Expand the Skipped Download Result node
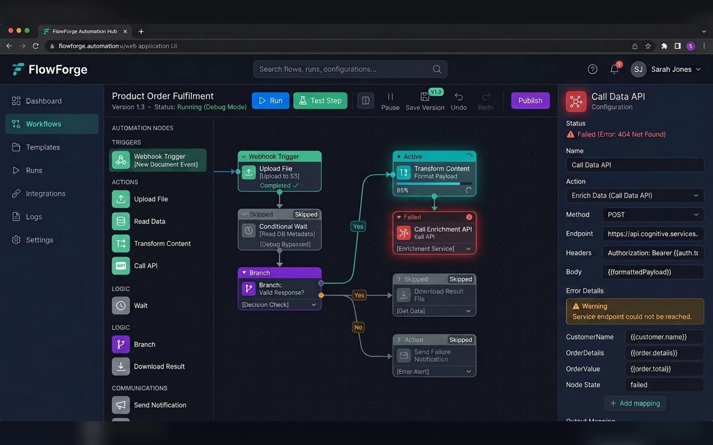713x445 pixels. (x=399, y=279)
